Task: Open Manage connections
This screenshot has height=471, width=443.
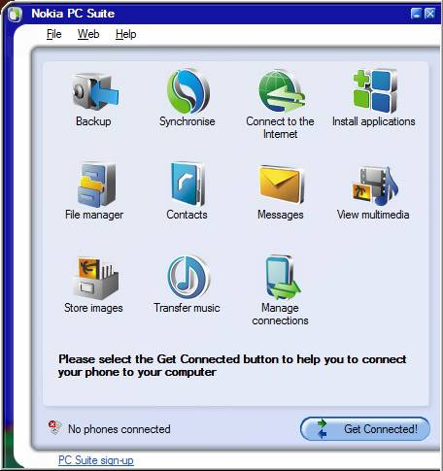Action: [x=282, y=278]
